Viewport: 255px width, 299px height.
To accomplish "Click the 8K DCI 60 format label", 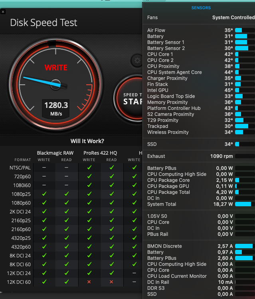I will [x=20, y=265].
